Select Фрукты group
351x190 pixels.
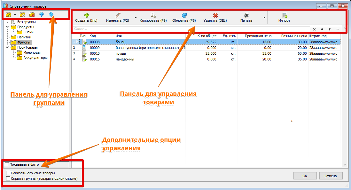click(x=24, y=42)
